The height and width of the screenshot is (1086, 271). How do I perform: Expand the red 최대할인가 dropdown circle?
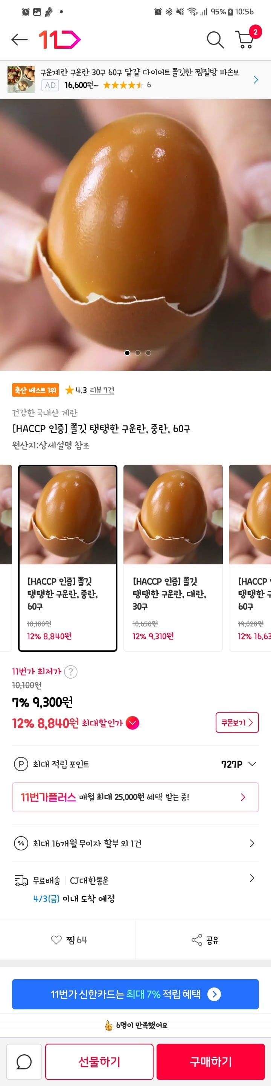coord(132,723)
